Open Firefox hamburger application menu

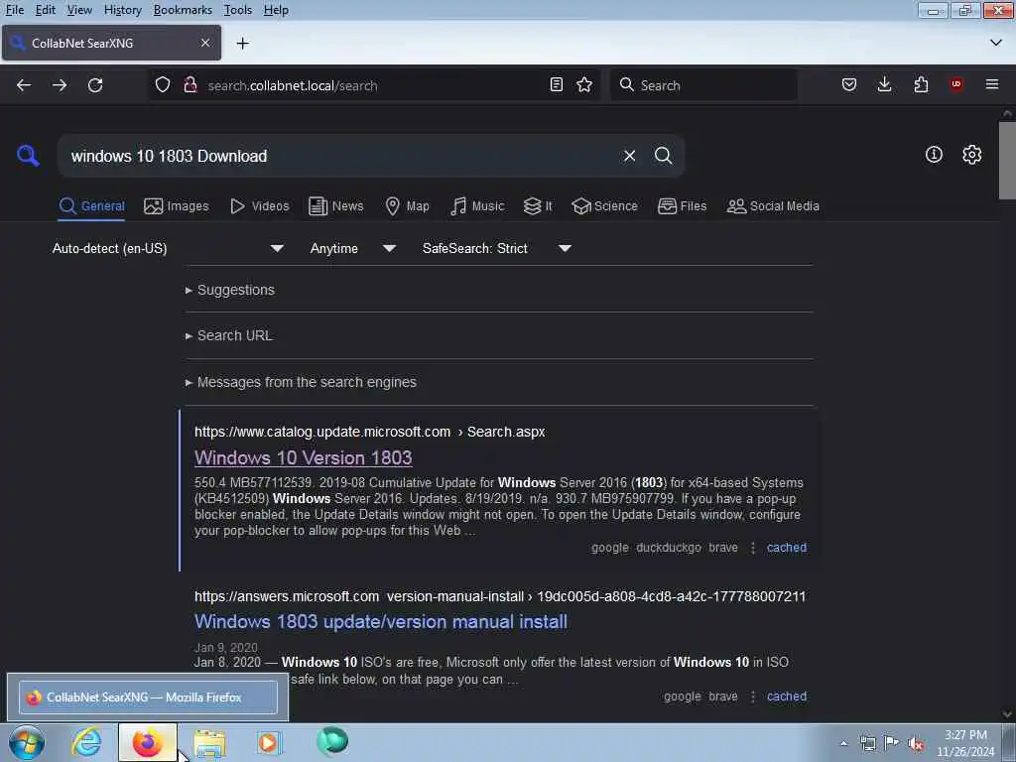992,85
